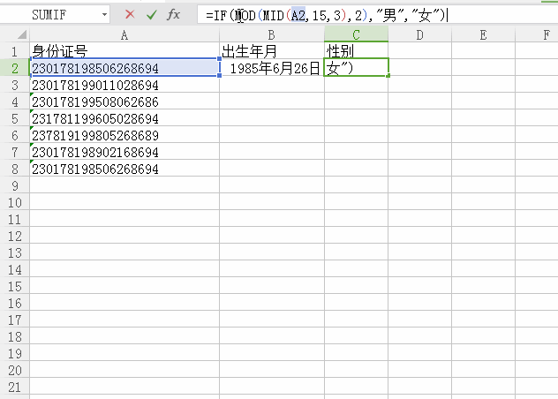Expand the Name Box dropdown arrow
Screen dimensions: 558x399
(104, 15)
